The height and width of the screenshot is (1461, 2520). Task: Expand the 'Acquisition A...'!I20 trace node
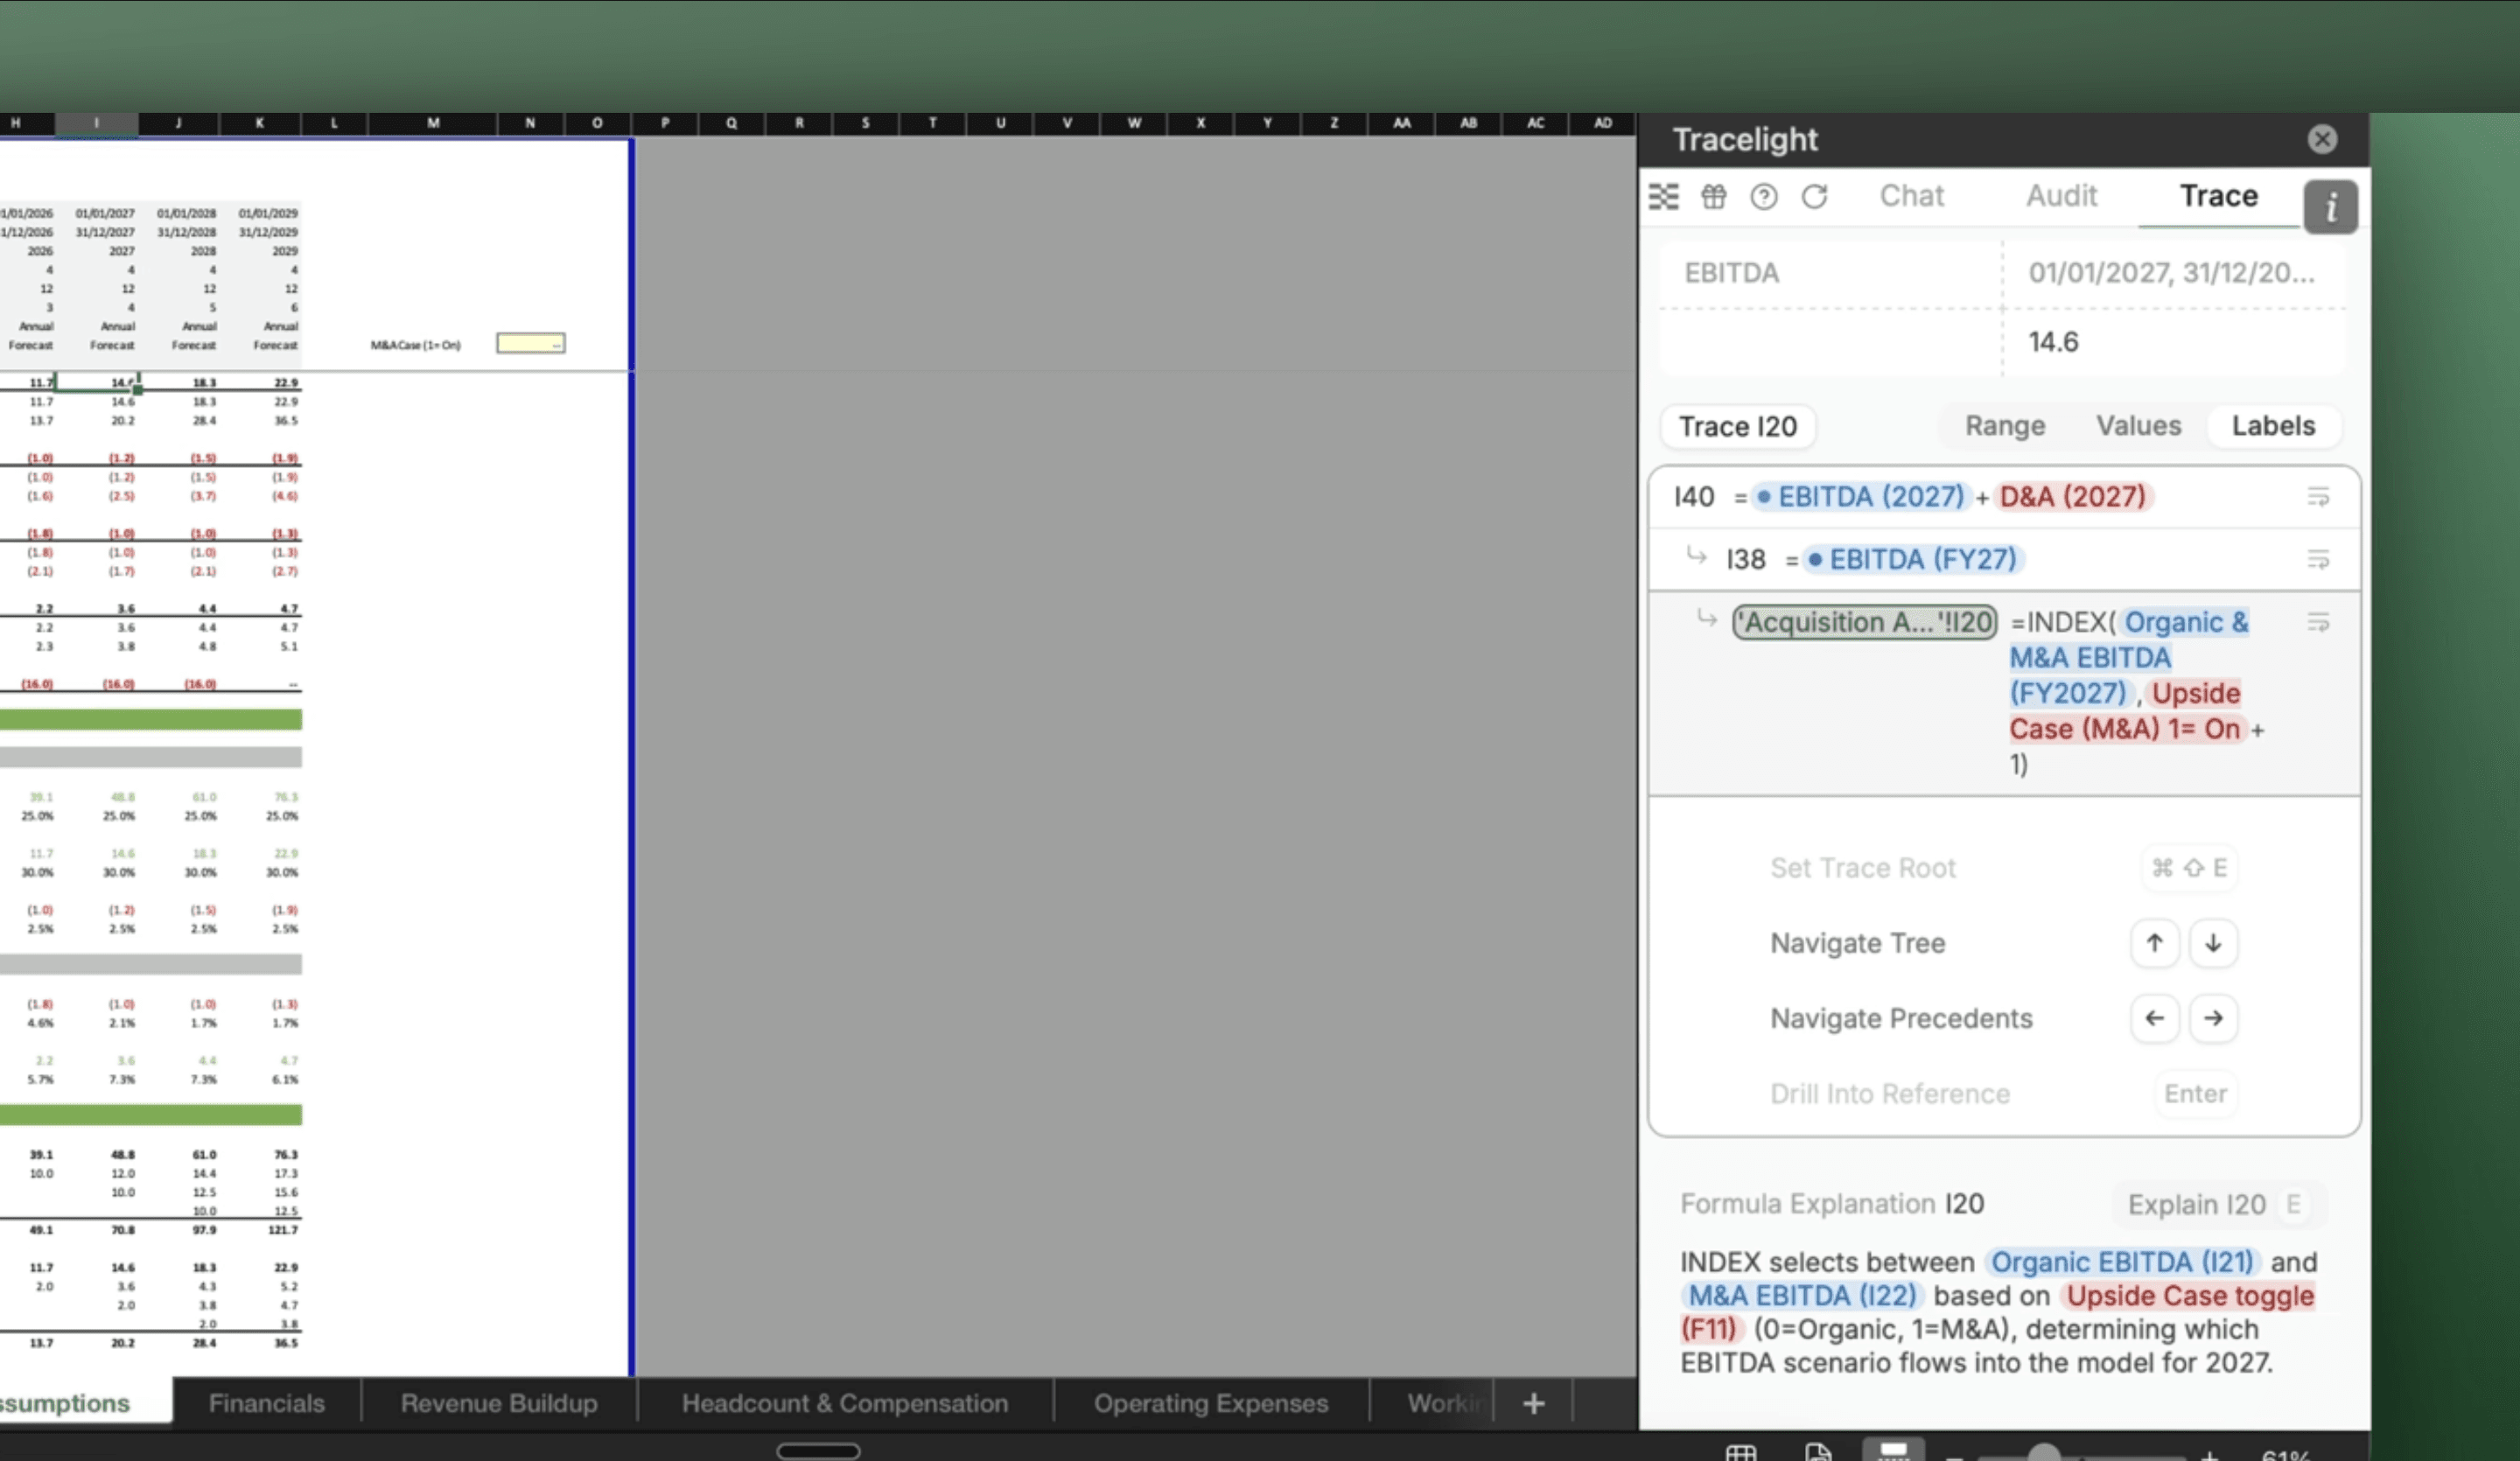(x=1864, y=622)
